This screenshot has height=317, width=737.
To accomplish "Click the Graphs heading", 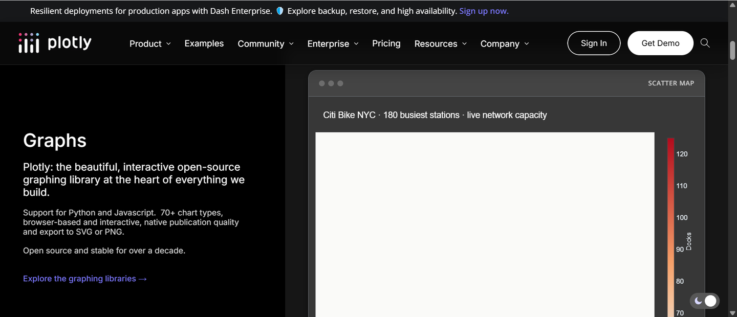I will [55, 141].
